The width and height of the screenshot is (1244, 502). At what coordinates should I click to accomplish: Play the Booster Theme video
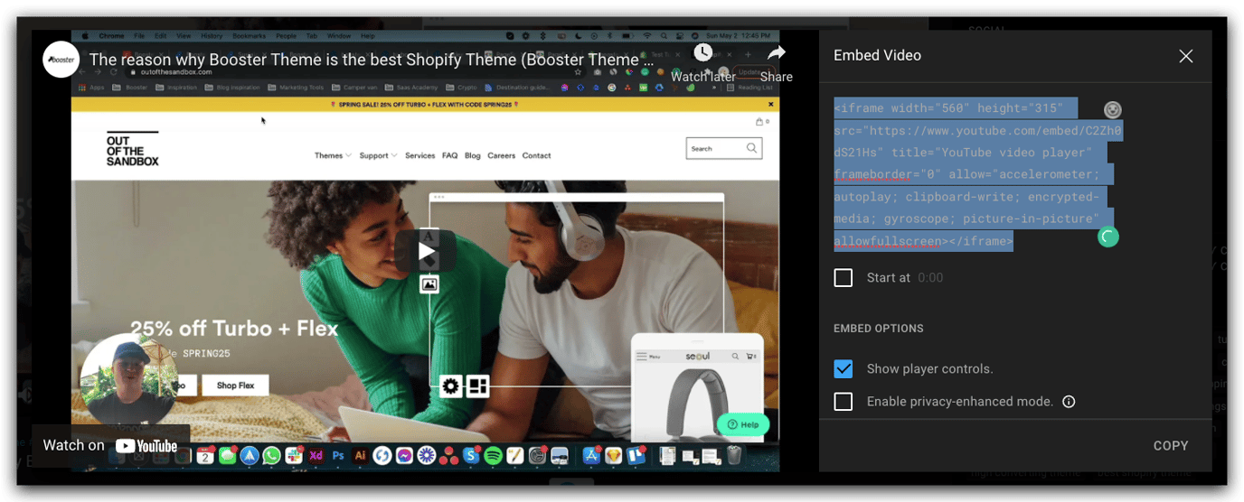(x=425, y=251)
